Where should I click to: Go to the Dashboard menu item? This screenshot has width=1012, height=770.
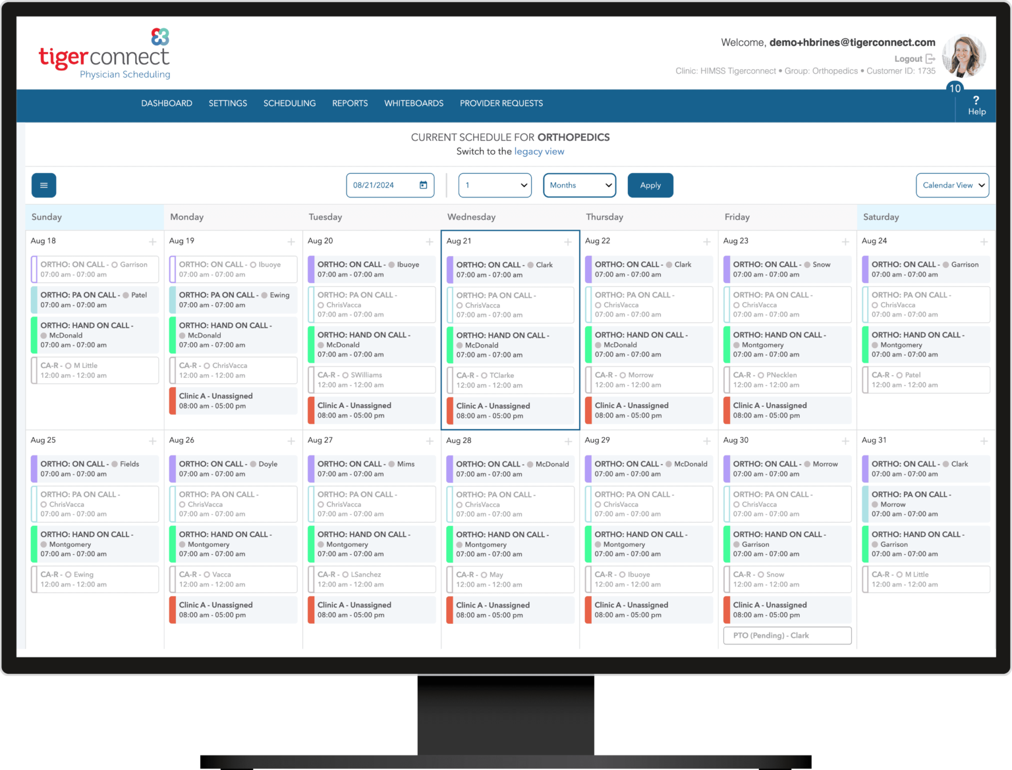[166, 103]
